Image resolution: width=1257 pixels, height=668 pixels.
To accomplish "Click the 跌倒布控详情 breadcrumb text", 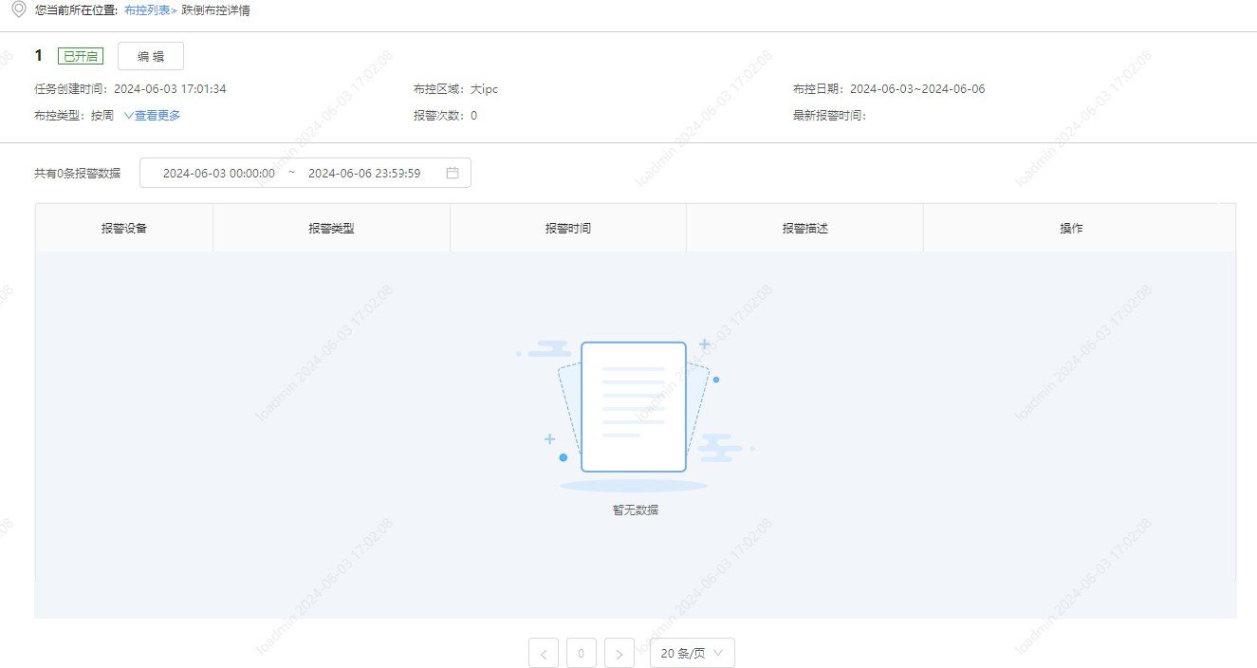I will [216, 10].
